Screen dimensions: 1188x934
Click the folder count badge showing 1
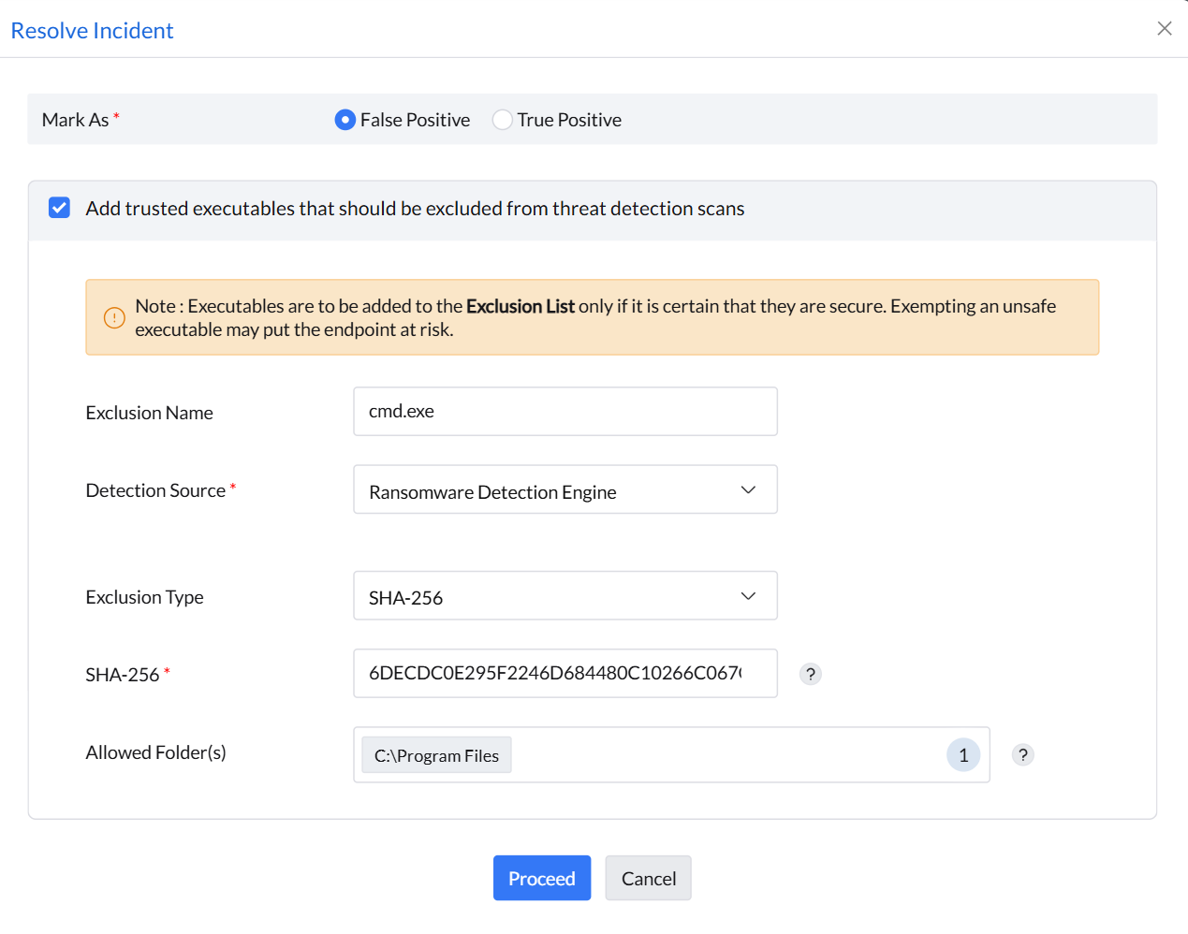962,754
